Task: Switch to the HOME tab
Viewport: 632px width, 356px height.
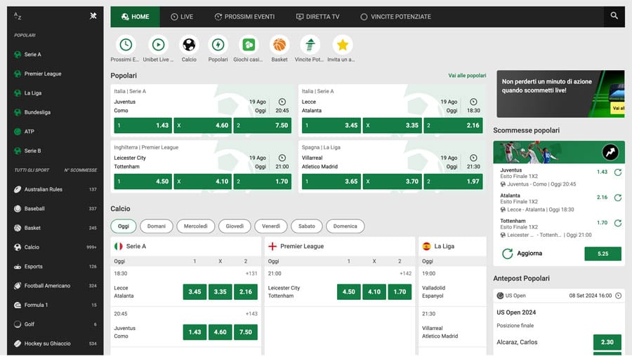Action: 135,17
